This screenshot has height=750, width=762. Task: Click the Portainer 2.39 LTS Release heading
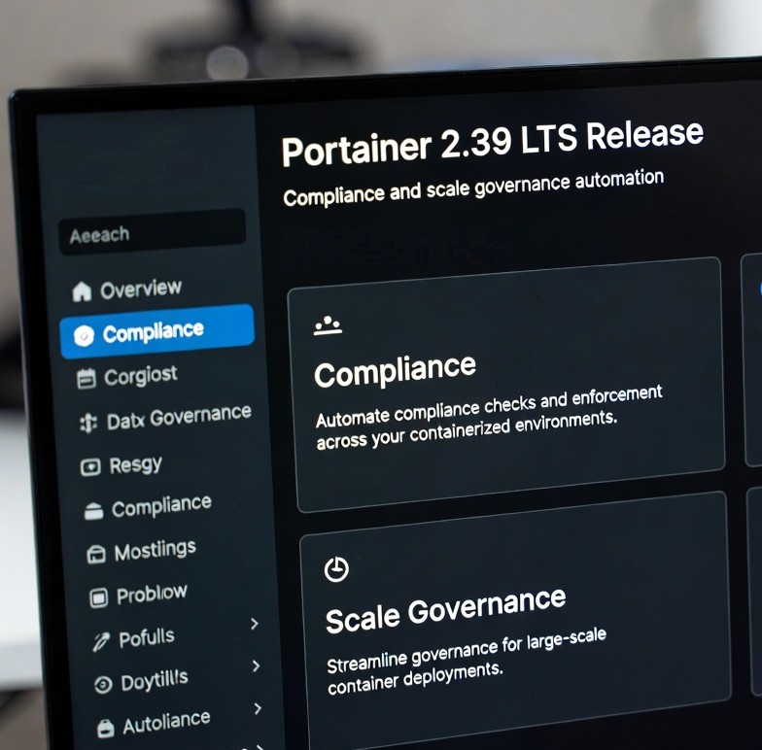pyautogui.click(x=493, y=144)
